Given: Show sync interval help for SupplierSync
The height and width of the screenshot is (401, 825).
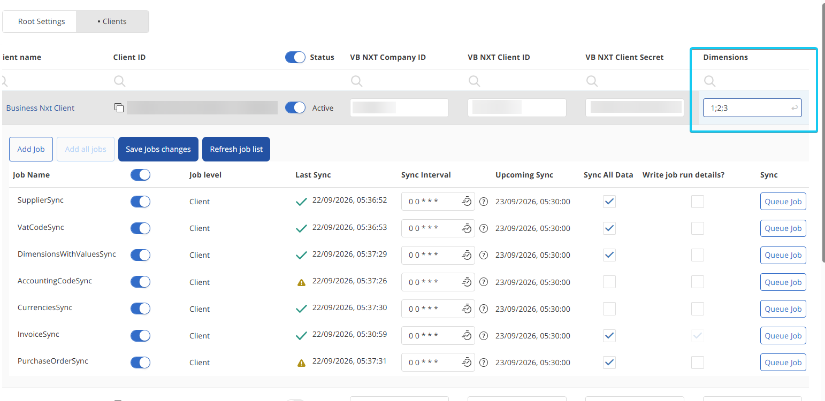Looking at the screenshot, I should tap(484, 202).
